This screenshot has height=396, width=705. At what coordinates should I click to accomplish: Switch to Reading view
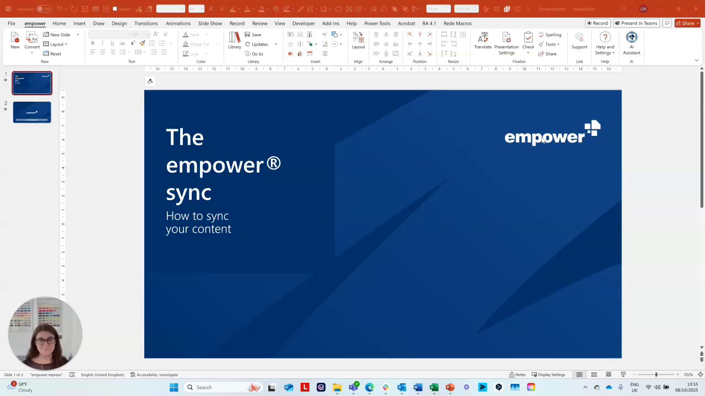coord(609,375)
